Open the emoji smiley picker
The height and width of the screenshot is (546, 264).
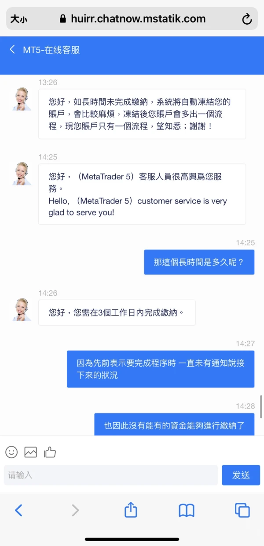11,452
